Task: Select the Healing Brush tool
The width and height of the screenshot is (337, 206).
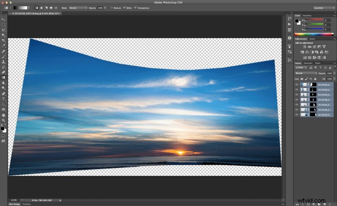Action: (3, 52)
